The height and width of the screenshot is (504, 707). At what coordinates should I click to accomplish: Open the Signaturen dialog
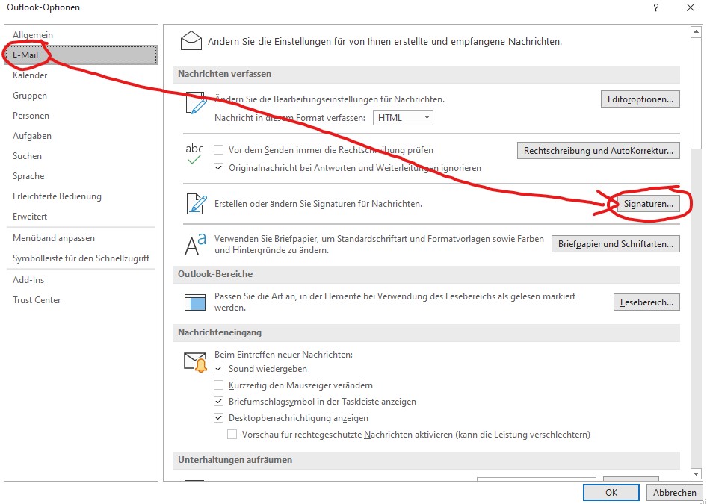coord(649,202)
